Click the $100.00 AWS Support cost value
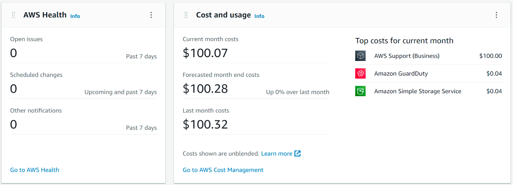Image resolution: width=513 pixels, height=185 pixels. click(491, 56)
